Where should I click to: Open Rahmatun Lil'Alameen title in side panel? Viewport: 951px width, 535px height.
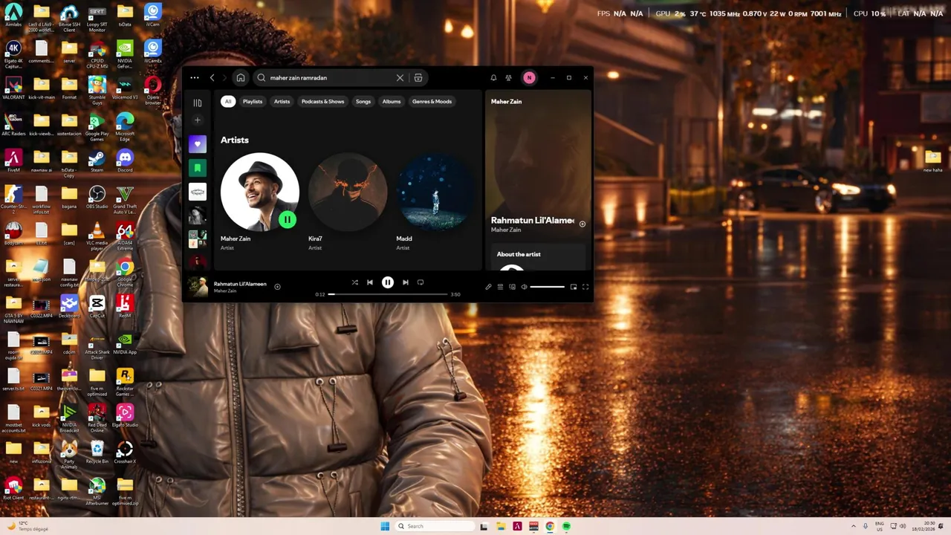[532, 220]
